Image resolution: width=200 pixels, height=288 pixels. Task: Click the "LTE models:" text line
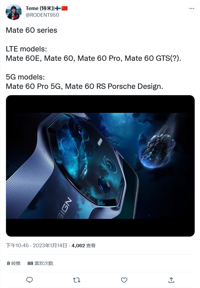click(x=26, y=49)
